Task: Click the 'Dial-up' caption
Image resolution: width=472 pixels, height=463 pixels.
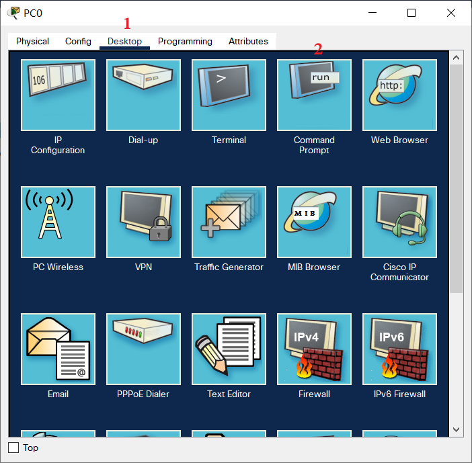Action: pos(143,140)
